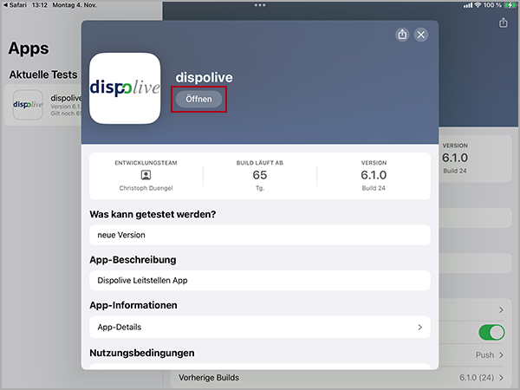The image size is (520, 390).
Task: Tap the small dispolive icon in the sidebar
Action: click(28, 105)
